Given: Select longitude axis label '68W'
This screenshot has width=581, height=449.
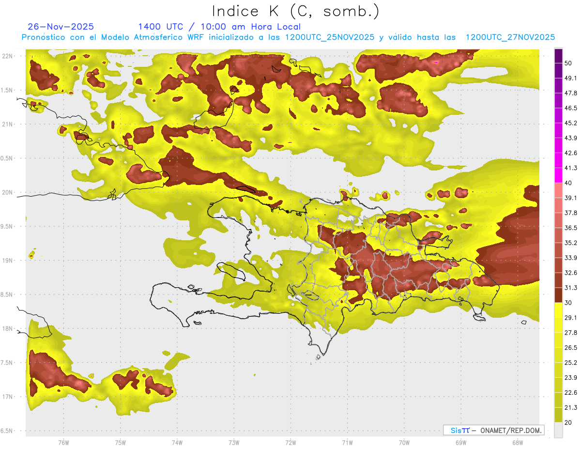Looking at the screenshot, I should point(518,443).
